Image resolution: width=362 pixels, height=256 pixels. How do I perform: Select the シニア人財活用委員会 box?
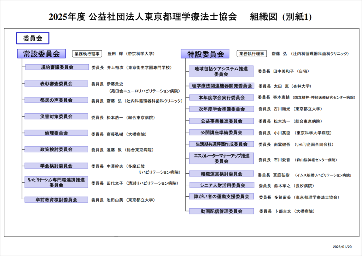221,185
